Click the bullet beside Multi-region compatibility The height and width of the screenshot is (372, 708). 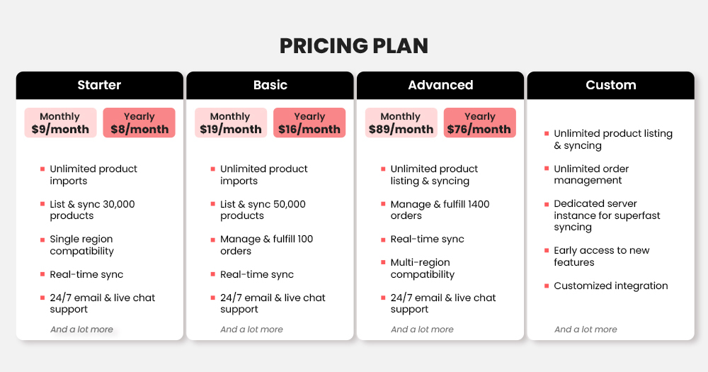383,262
